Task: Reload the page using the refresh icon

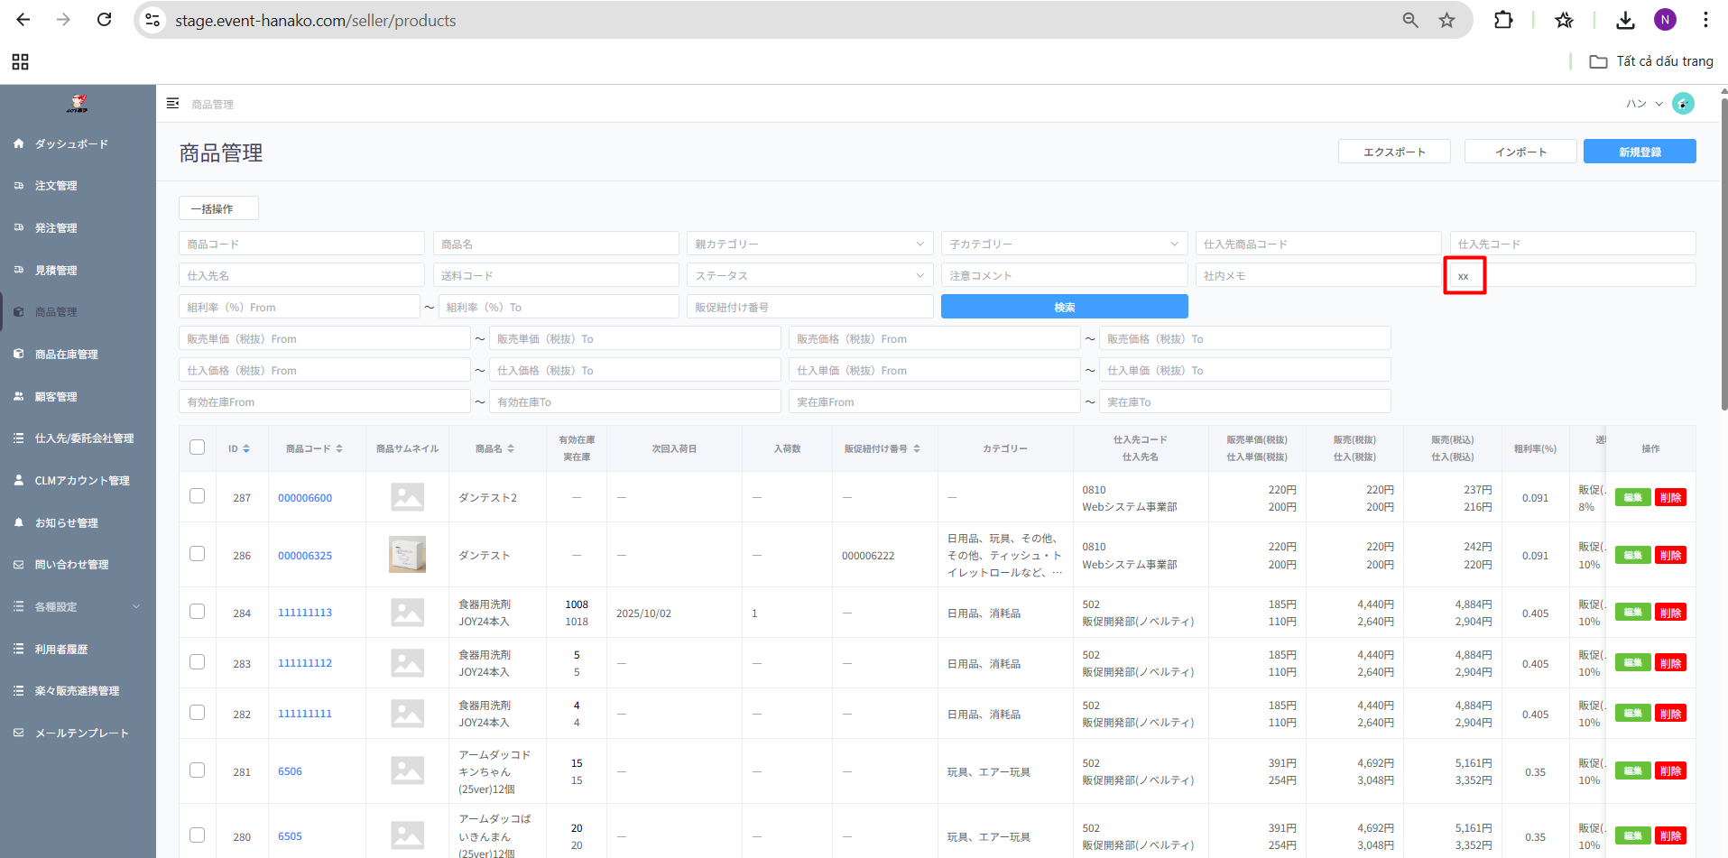Action: (105, 20)
